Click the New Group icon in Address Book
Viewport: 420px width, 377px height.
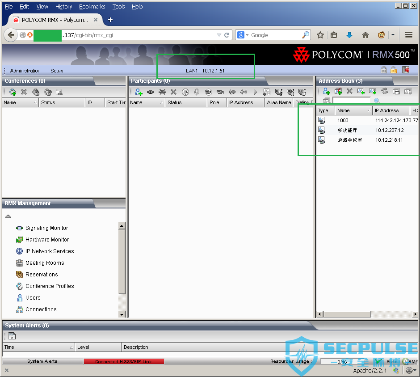tap(338, 91)
